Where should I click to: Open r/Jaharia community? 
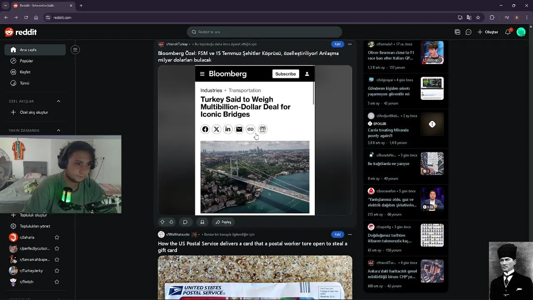(27, 237)
